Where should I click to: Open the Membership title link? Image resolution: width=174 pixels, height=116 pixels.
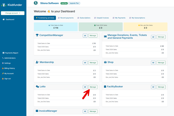point(47,62)
